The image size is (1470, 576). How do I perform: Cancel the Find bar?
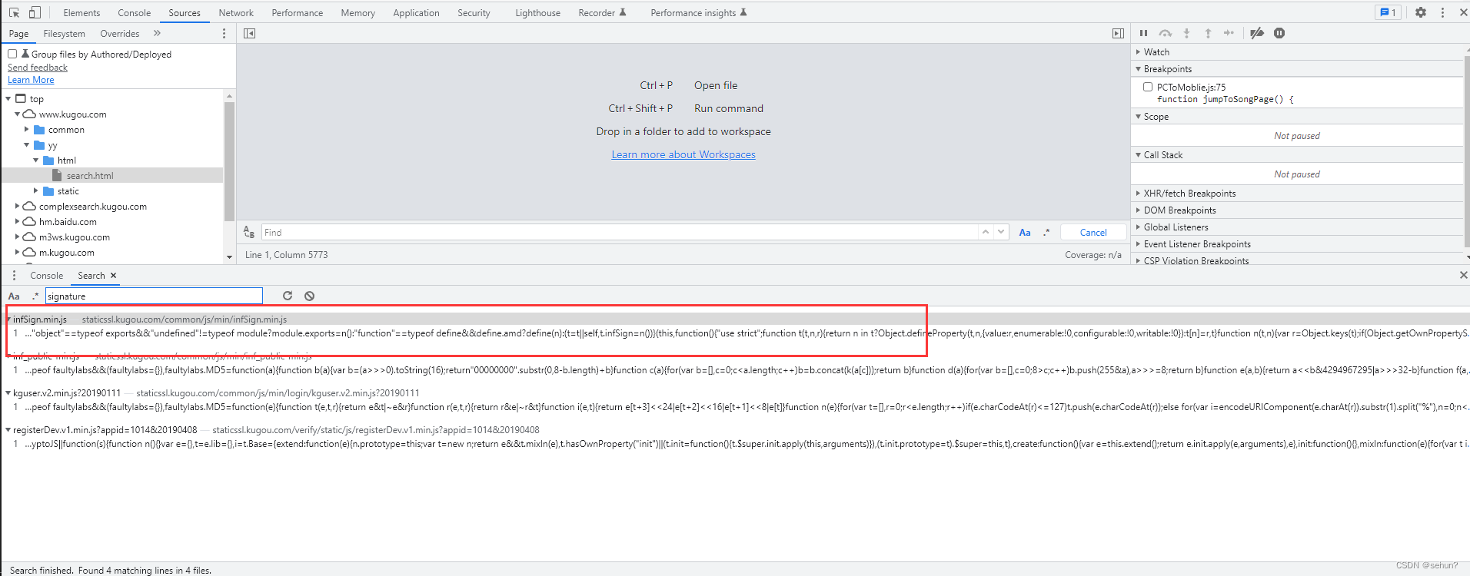click(x=1093, y=232)
